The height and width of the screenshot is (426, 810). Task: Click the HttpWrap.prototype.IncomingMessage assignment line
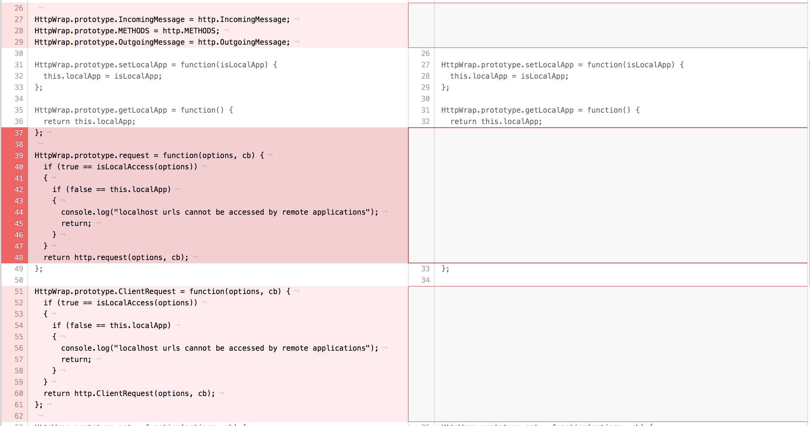tap(162, 19)
